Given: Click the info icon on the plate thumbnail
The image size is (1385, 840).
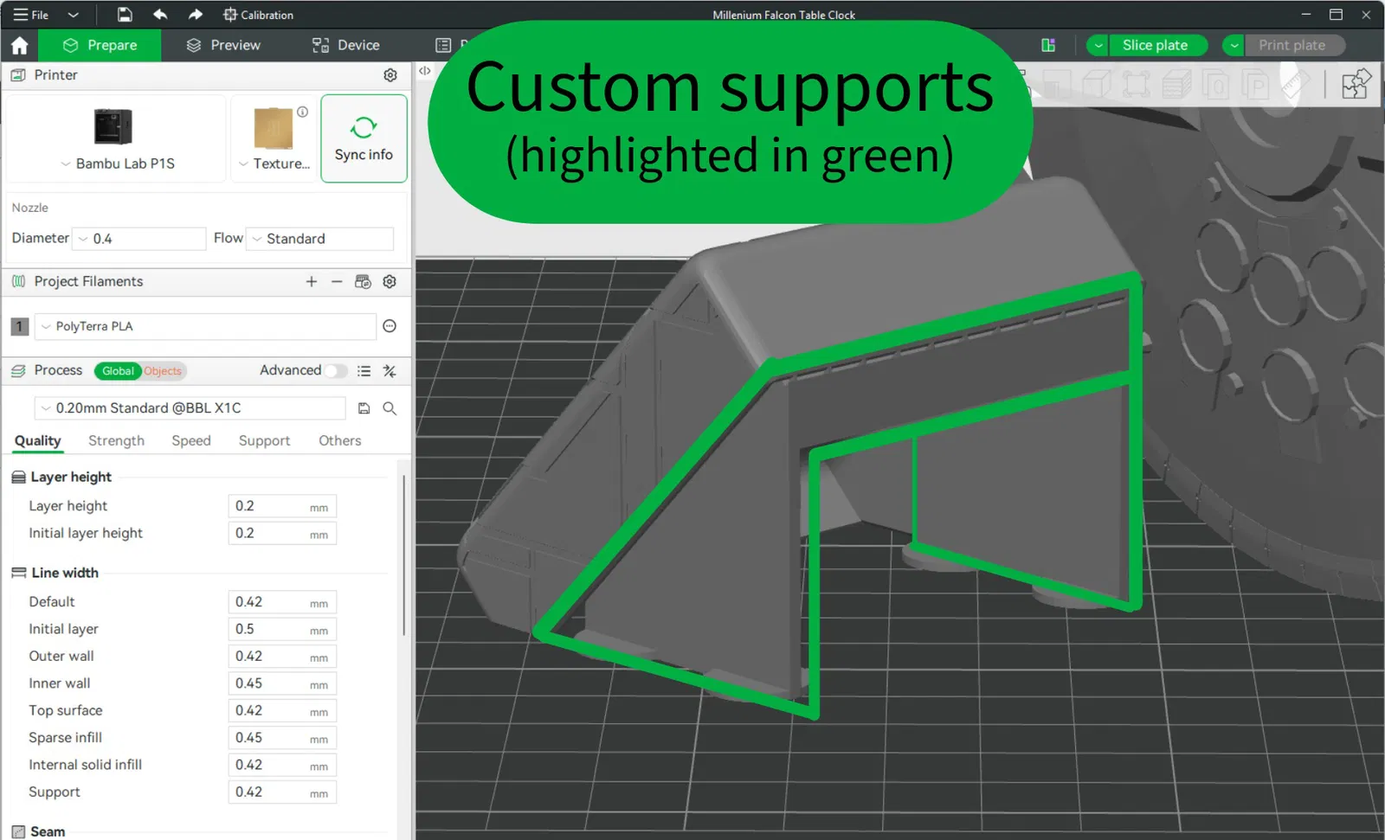Looking at the screenshot, I should click(303, 112).
